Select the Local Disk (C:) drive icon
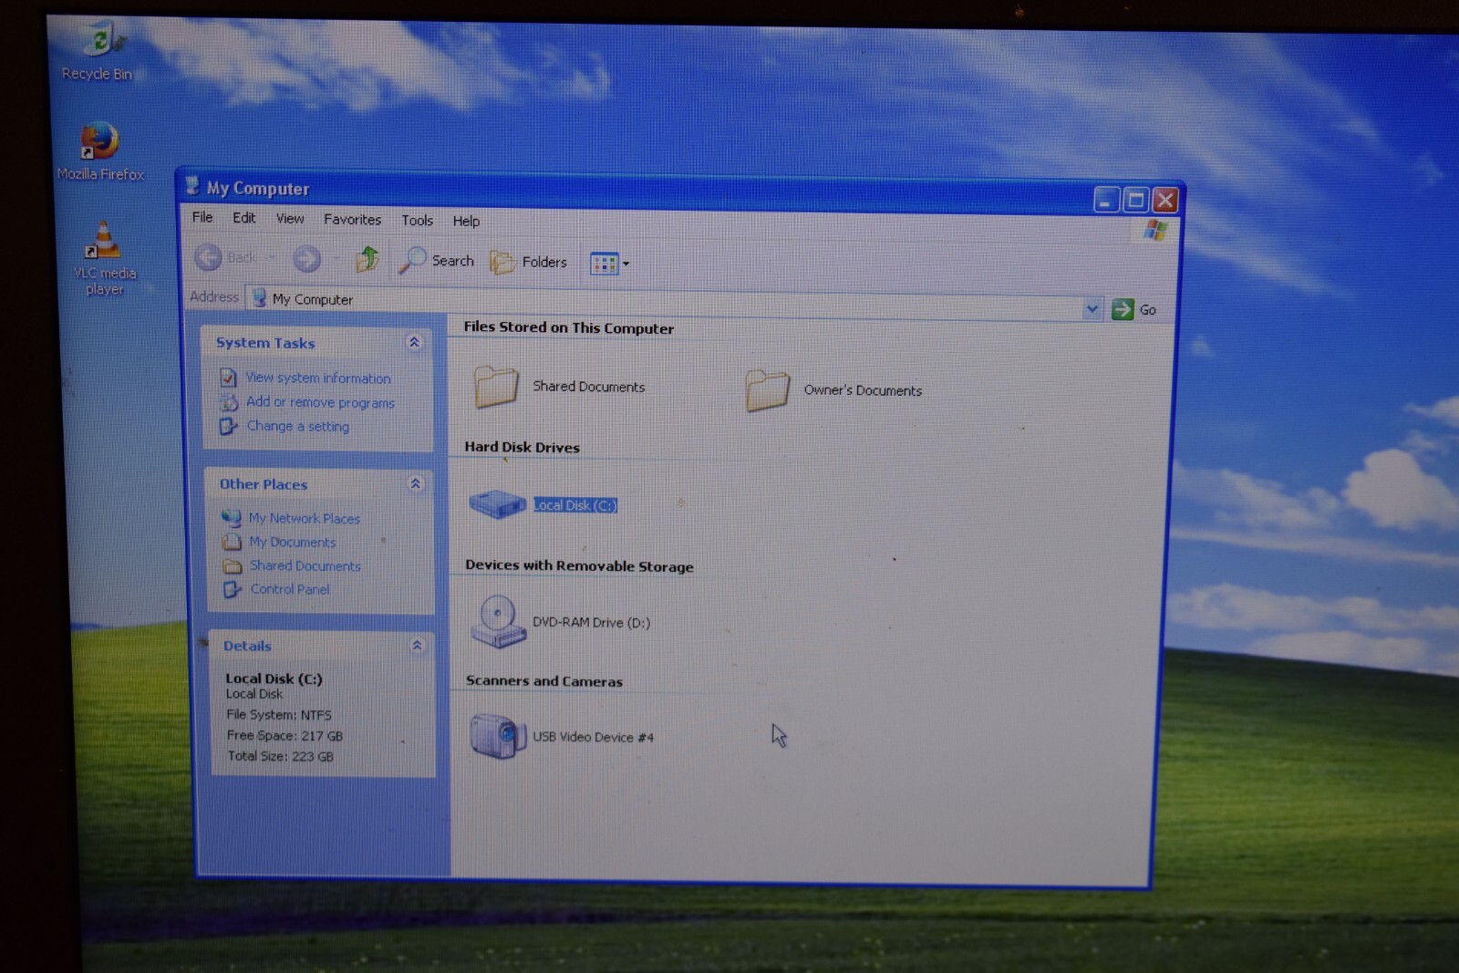 click(x=497, y=504)
